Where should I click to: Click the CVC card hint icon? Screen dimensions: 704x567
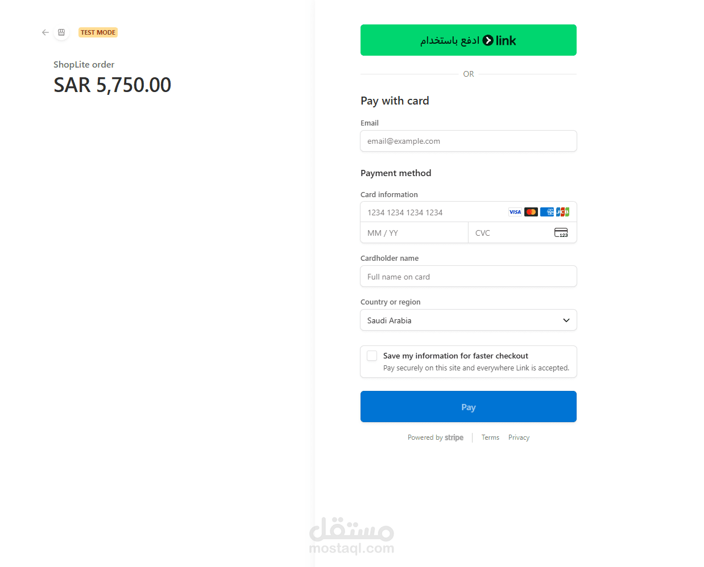(x=561, y=232)
